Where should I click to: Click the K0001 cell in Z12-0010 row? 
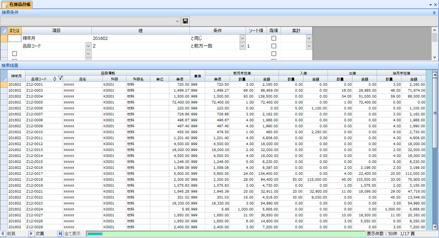pos(114,132)
